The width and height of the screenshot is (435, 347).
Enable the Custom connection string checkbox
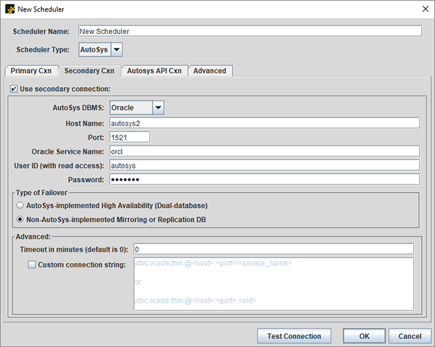[32, 264]
